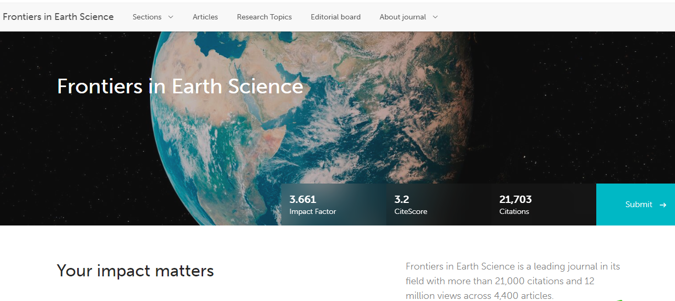This screenshot has height=301, width=675.
Task: View the Editorial board page
Action: click(x=335, y=17)
